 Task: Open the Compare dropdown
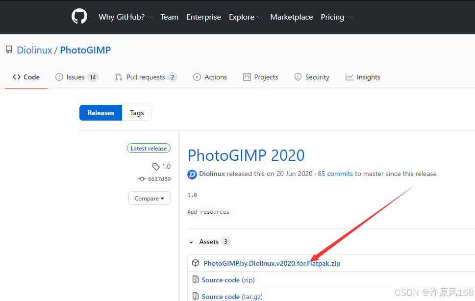tap(150, 199)
